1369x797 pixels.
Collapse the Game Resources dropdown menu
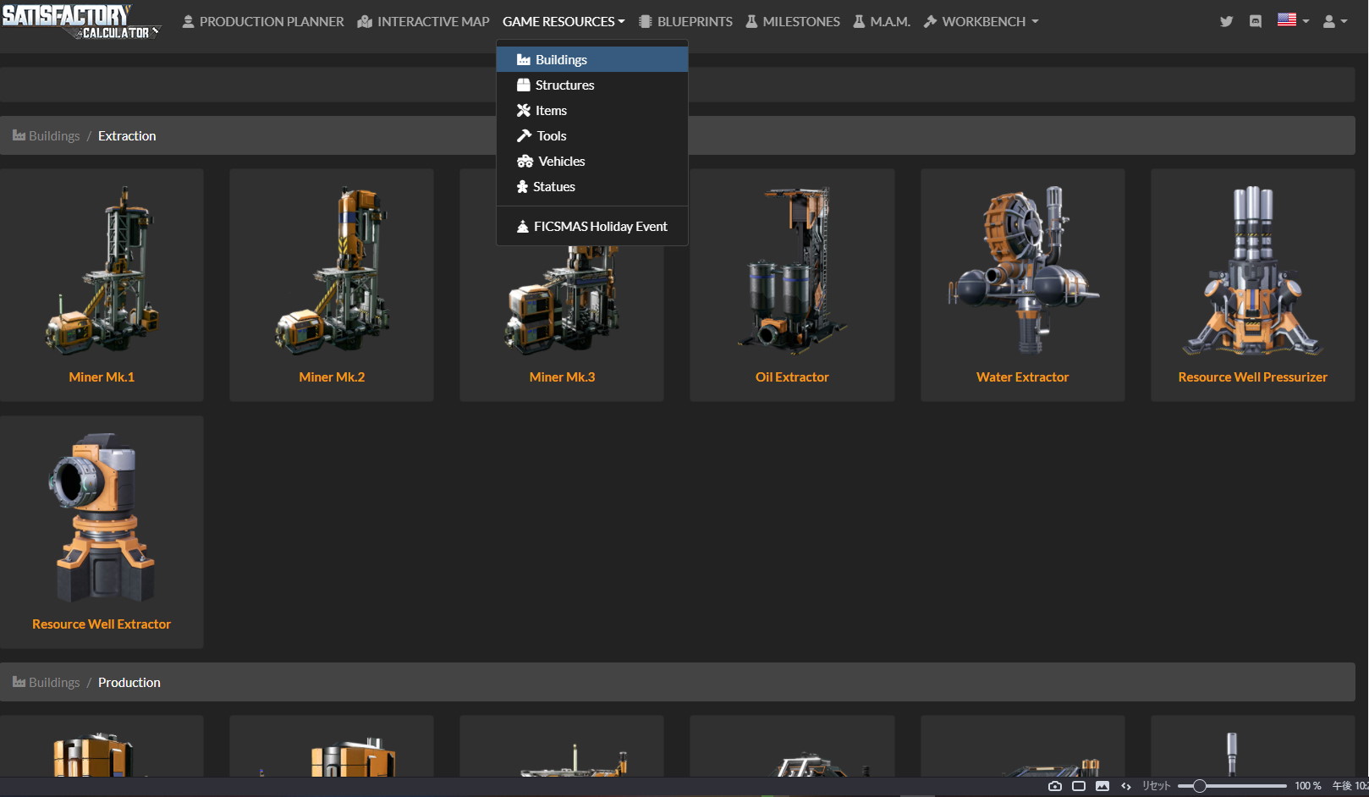564,21
